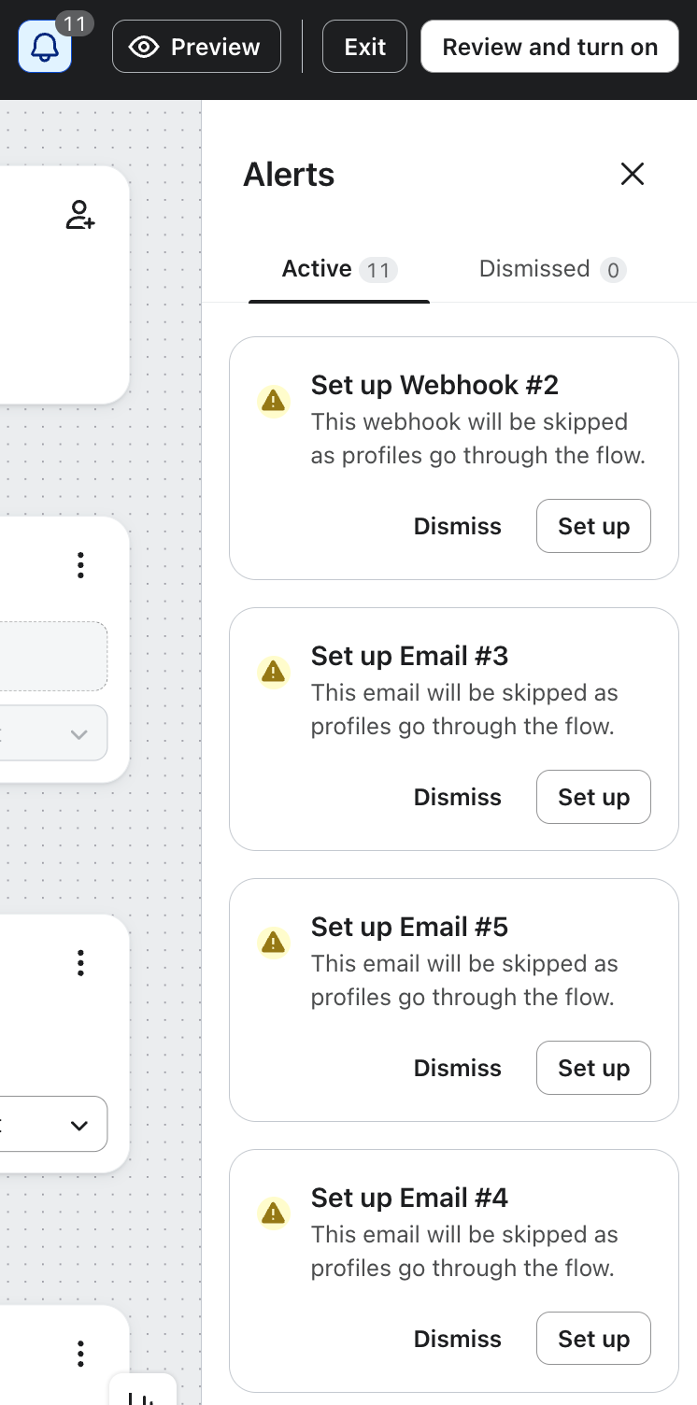Switch to the Dismissed tab
Screen dimensions: 697x1405
pos(552,270)
